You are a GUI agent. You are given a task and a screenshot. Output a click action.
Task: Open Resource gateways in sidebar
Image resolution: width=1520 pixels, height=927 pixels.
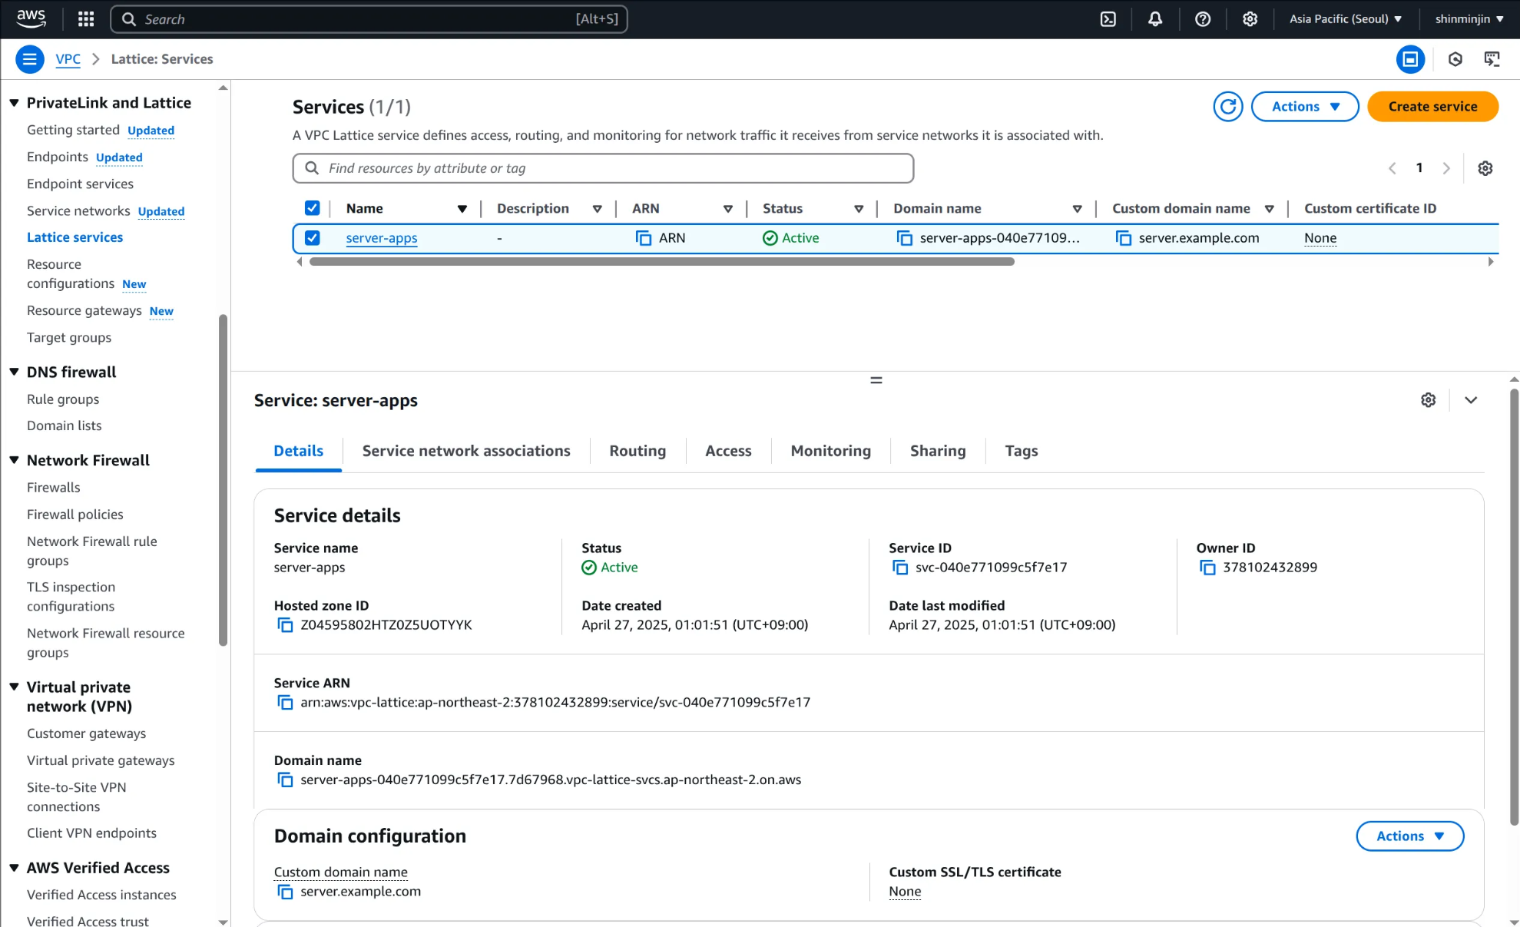[84, 310]
